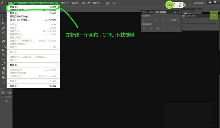Switch to solid Color fill mode
The height and width of the screenshot is (128, 220).
(x=3, y=93)
